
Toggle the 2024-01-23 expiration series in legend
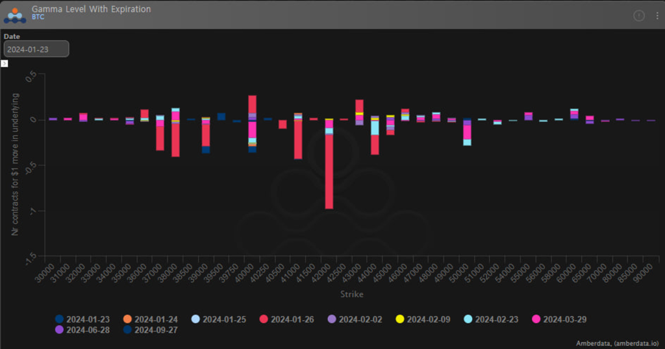click(60, 319)
